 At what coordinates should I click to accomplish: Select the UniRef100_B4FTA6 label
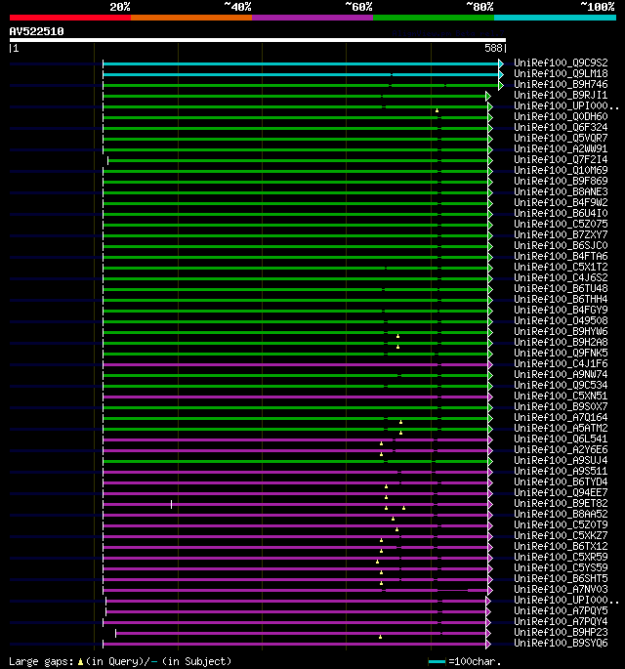pyautogui.click(x=561, y=256)
